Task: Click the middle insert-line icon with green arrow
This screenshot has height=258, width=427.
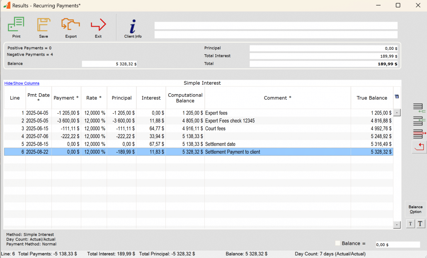Action: [419, 121]
